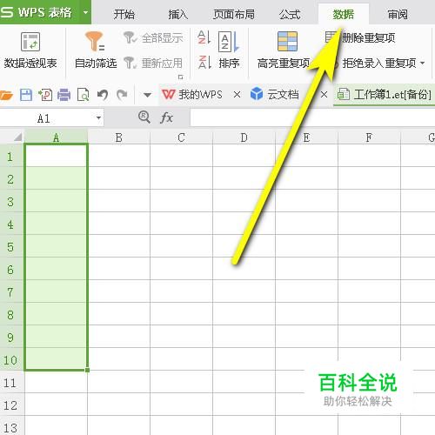The image size is (435, 435).
Task: Switch to the 页面布局 (Page Layout) tab
Action: pyautogui.click(x=234, y=14)
